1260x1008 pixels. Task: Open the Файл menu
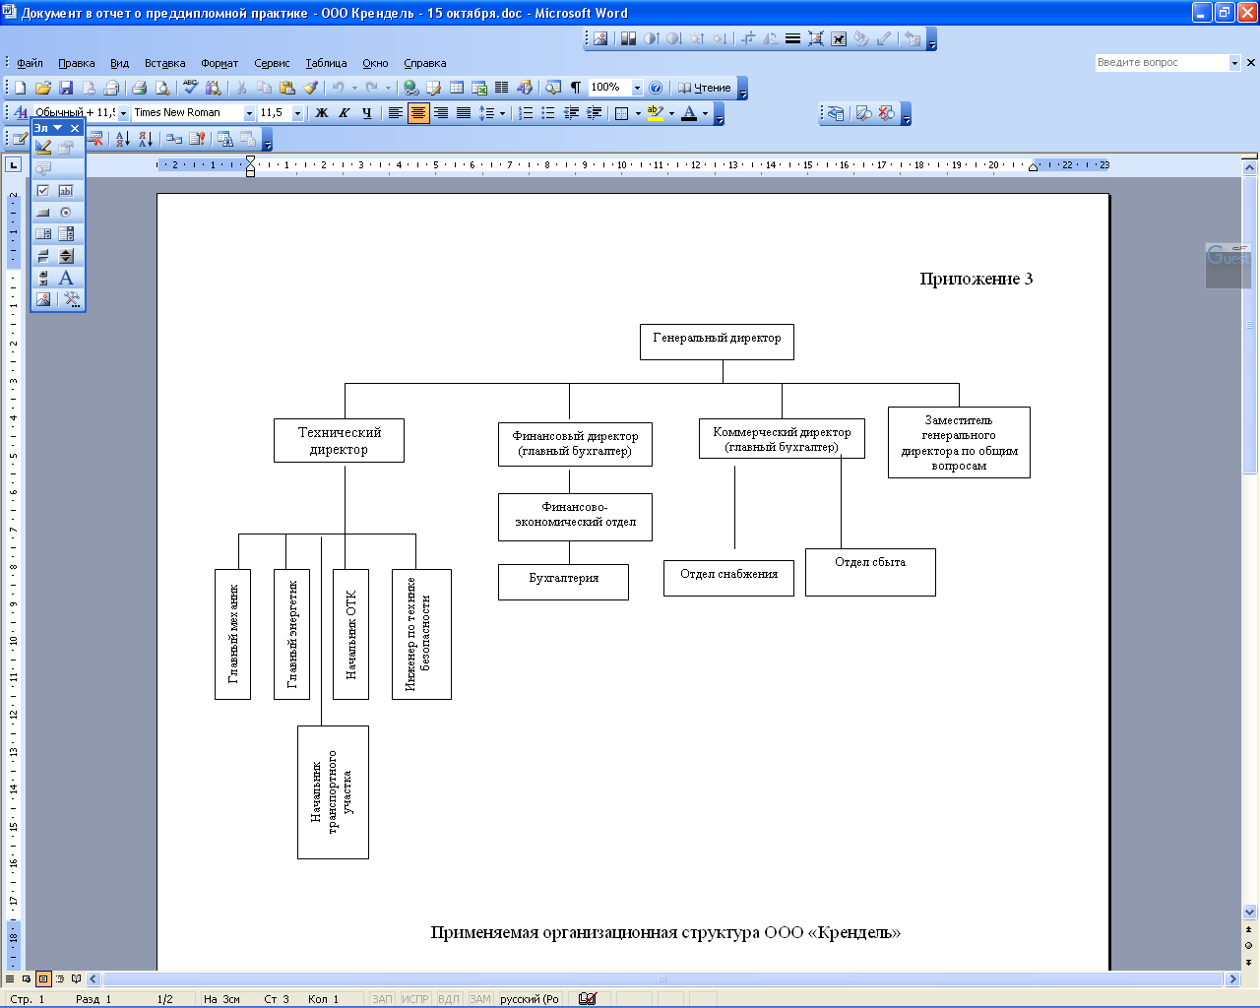tap(30, 63)
